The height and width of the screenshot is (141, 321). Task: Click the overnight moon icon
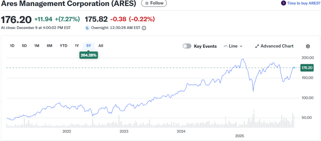coord(87,28)
